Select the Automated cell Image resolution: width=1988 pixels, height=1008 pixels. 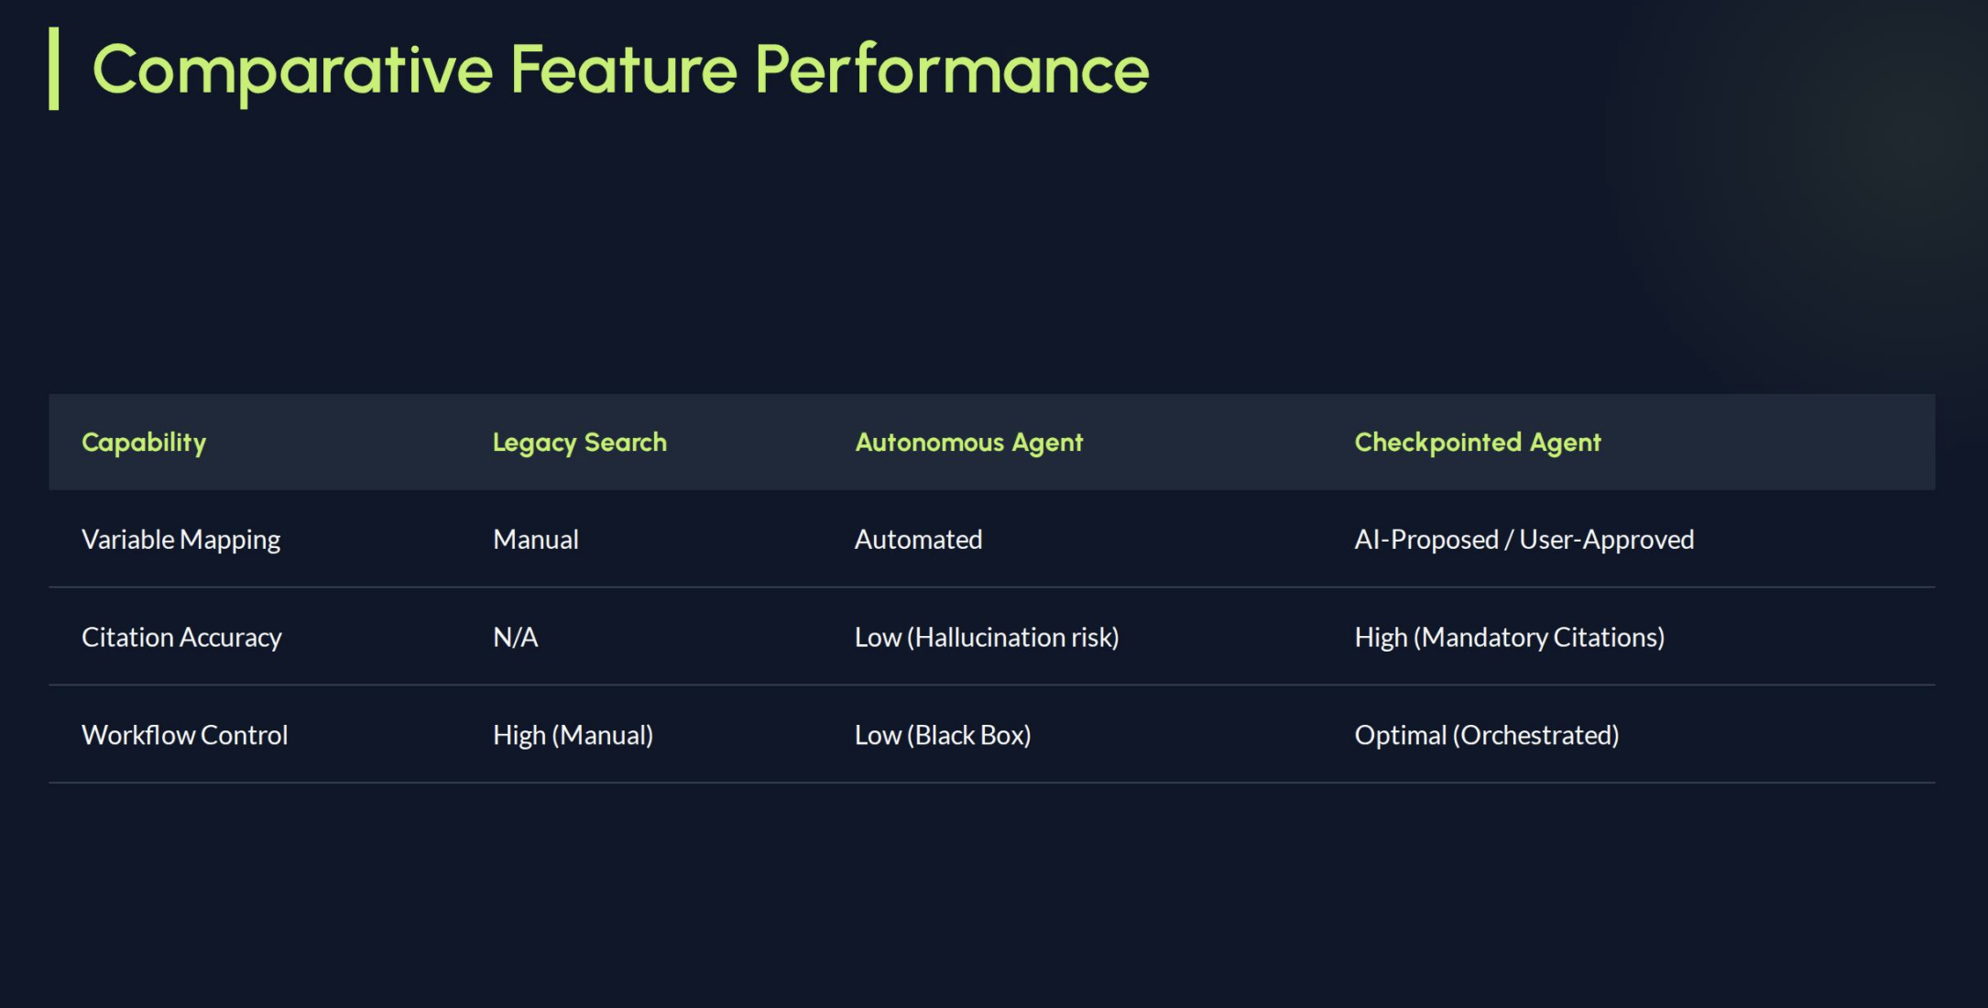[918, 540]
